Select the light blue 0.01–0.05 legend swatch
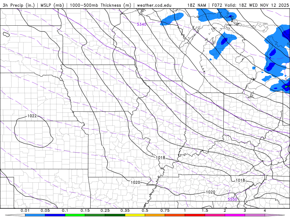290x217 pixels. [x=35, y=215]
